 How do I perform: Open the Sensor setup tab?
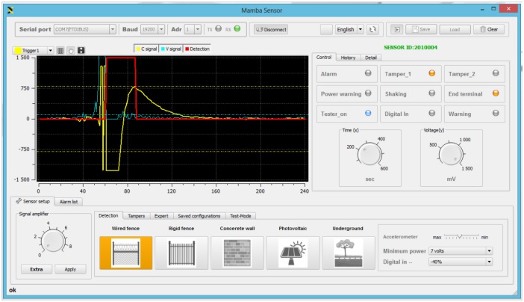pyautogui.click(x=33, y=201)
